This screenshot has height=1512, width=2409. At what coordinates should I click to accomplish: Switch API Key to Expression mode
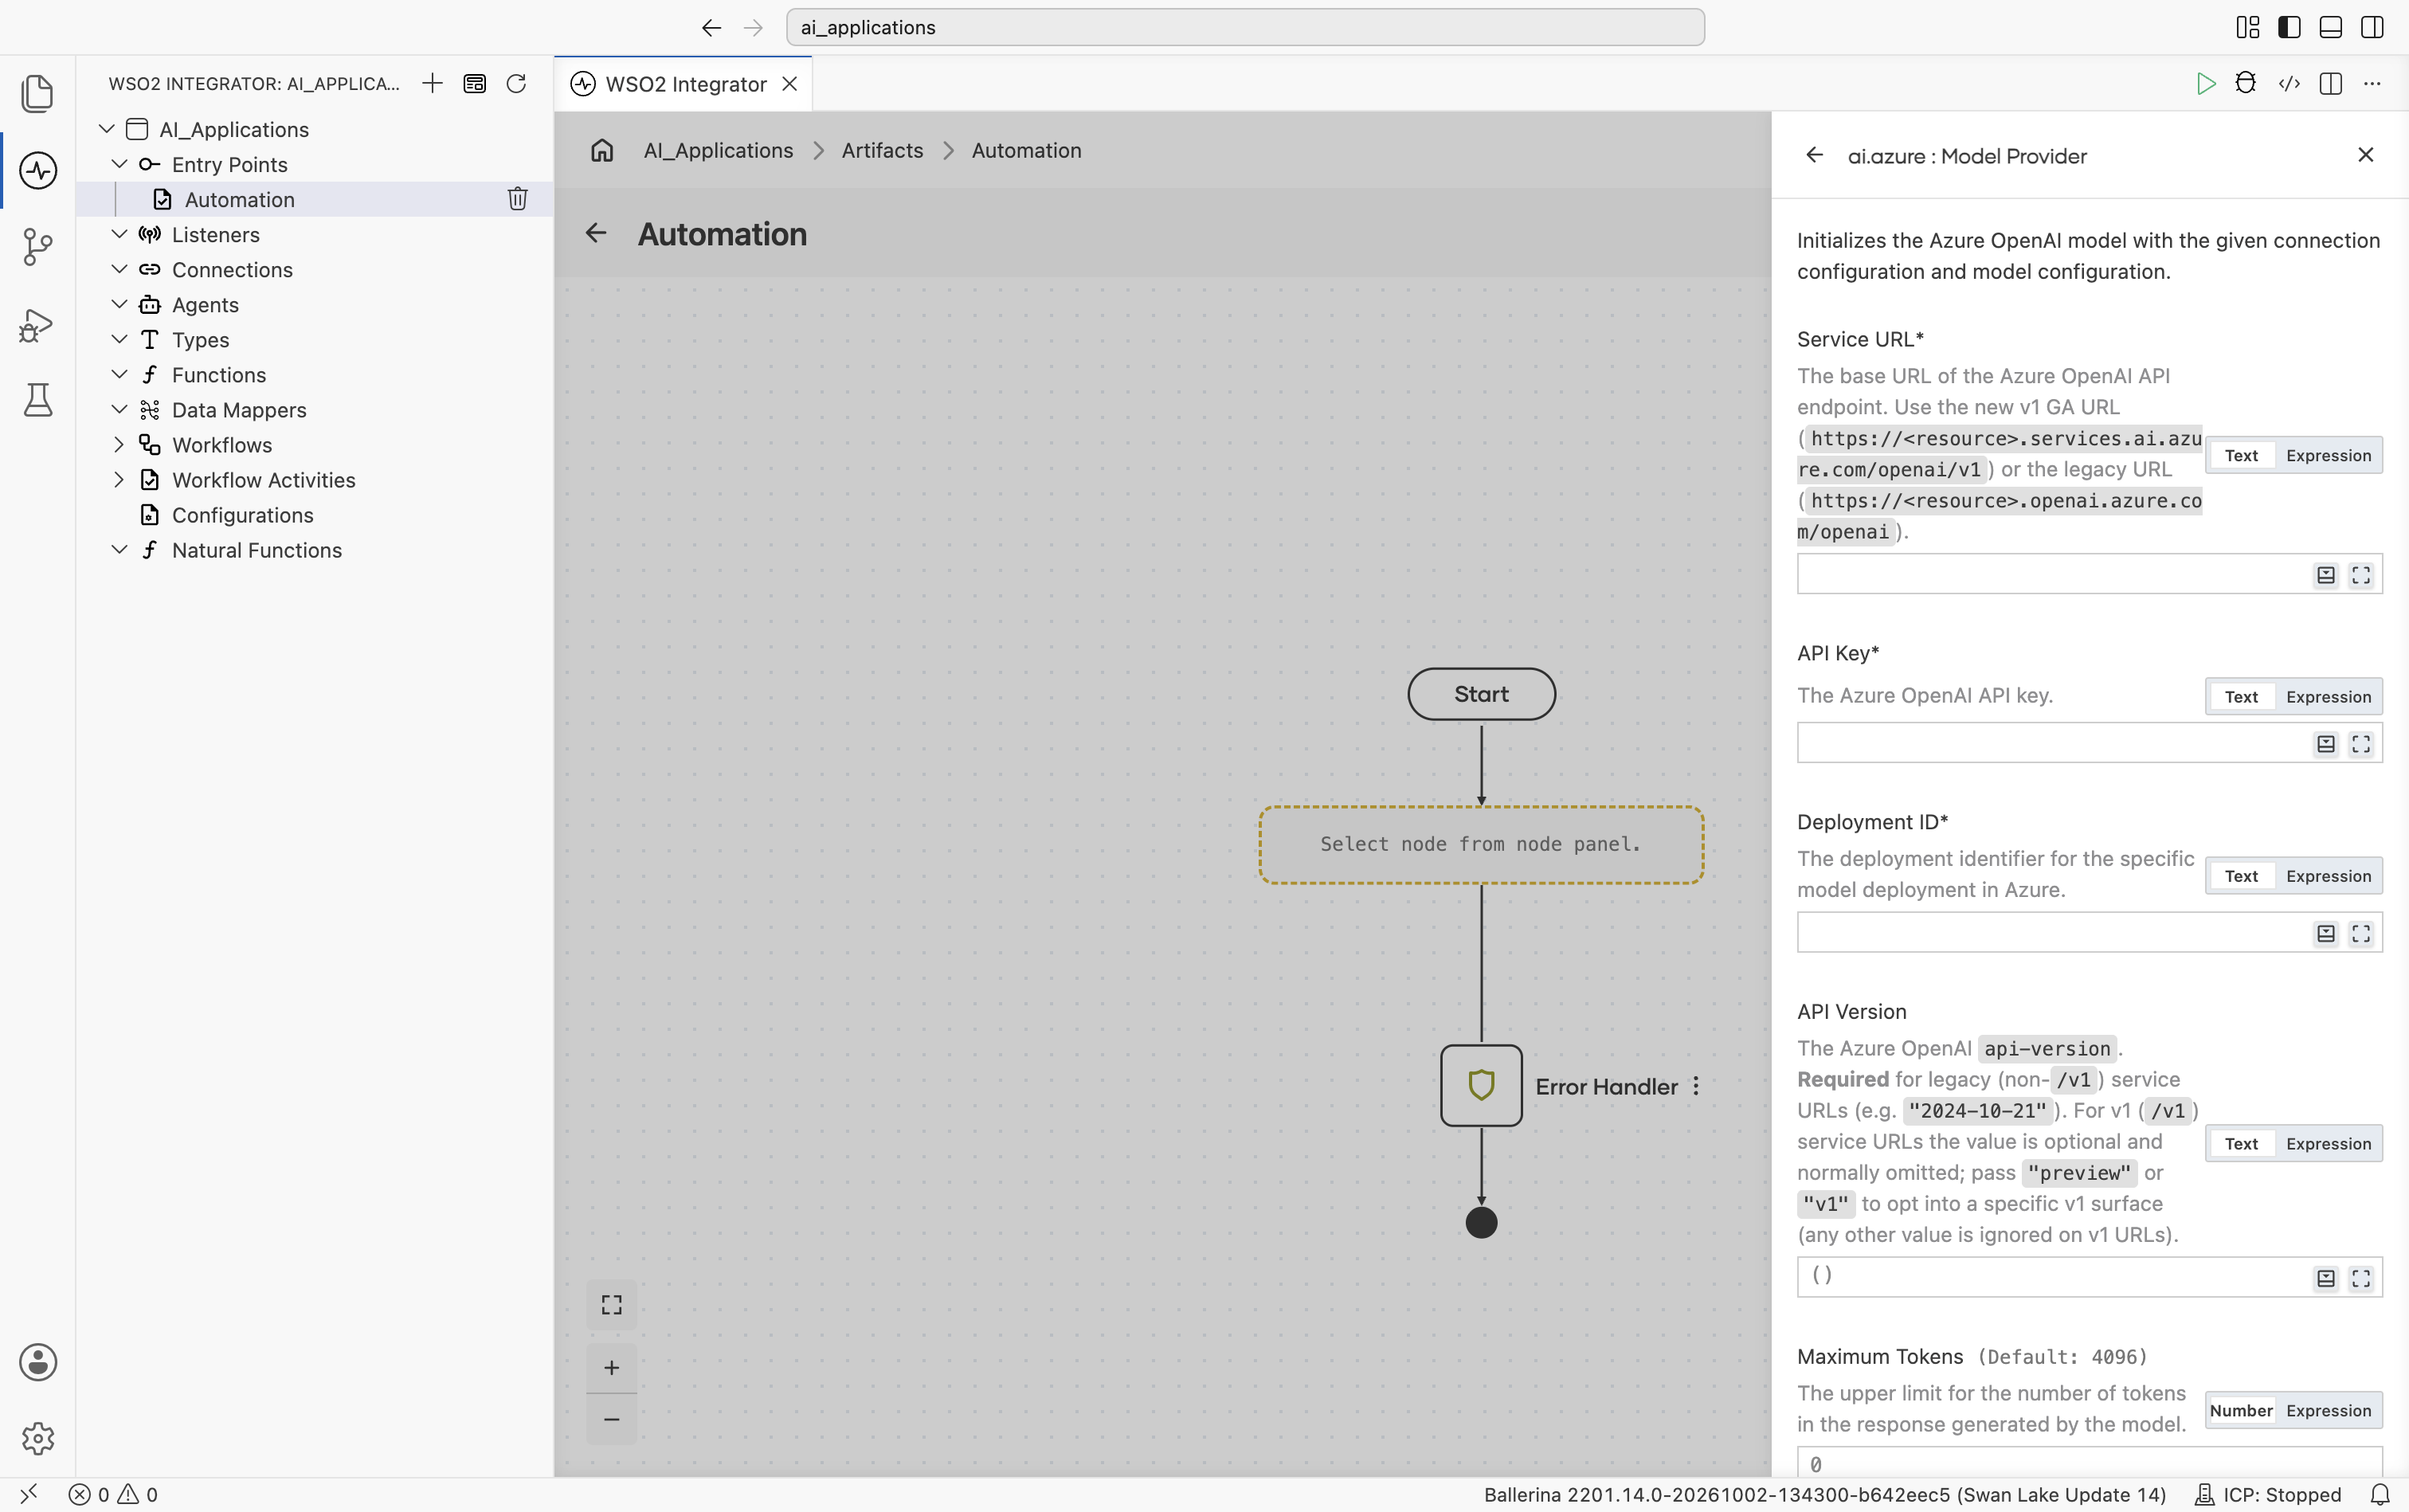(x=2328, y=697)
